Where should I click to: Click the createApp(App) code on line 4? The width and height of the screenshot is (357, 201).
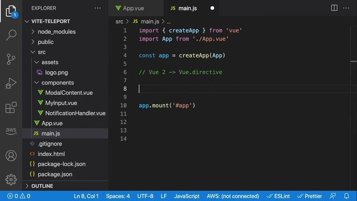(x=202, y=55)
